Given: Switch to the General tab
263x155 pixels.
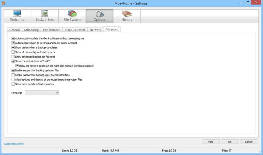Looking at the screenshot, I should coord(14,30).
